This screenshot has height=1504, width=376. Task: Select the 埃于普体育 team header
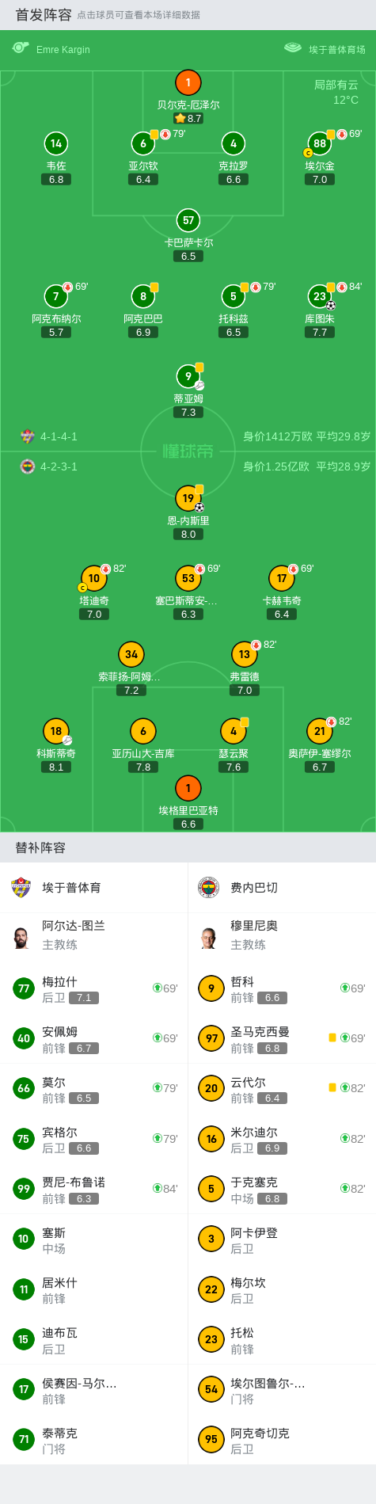(x=94, y=888)
